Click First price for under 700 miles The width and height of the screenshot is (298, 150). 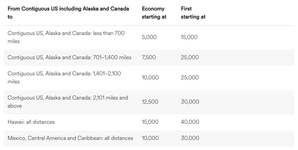point(189,37)
